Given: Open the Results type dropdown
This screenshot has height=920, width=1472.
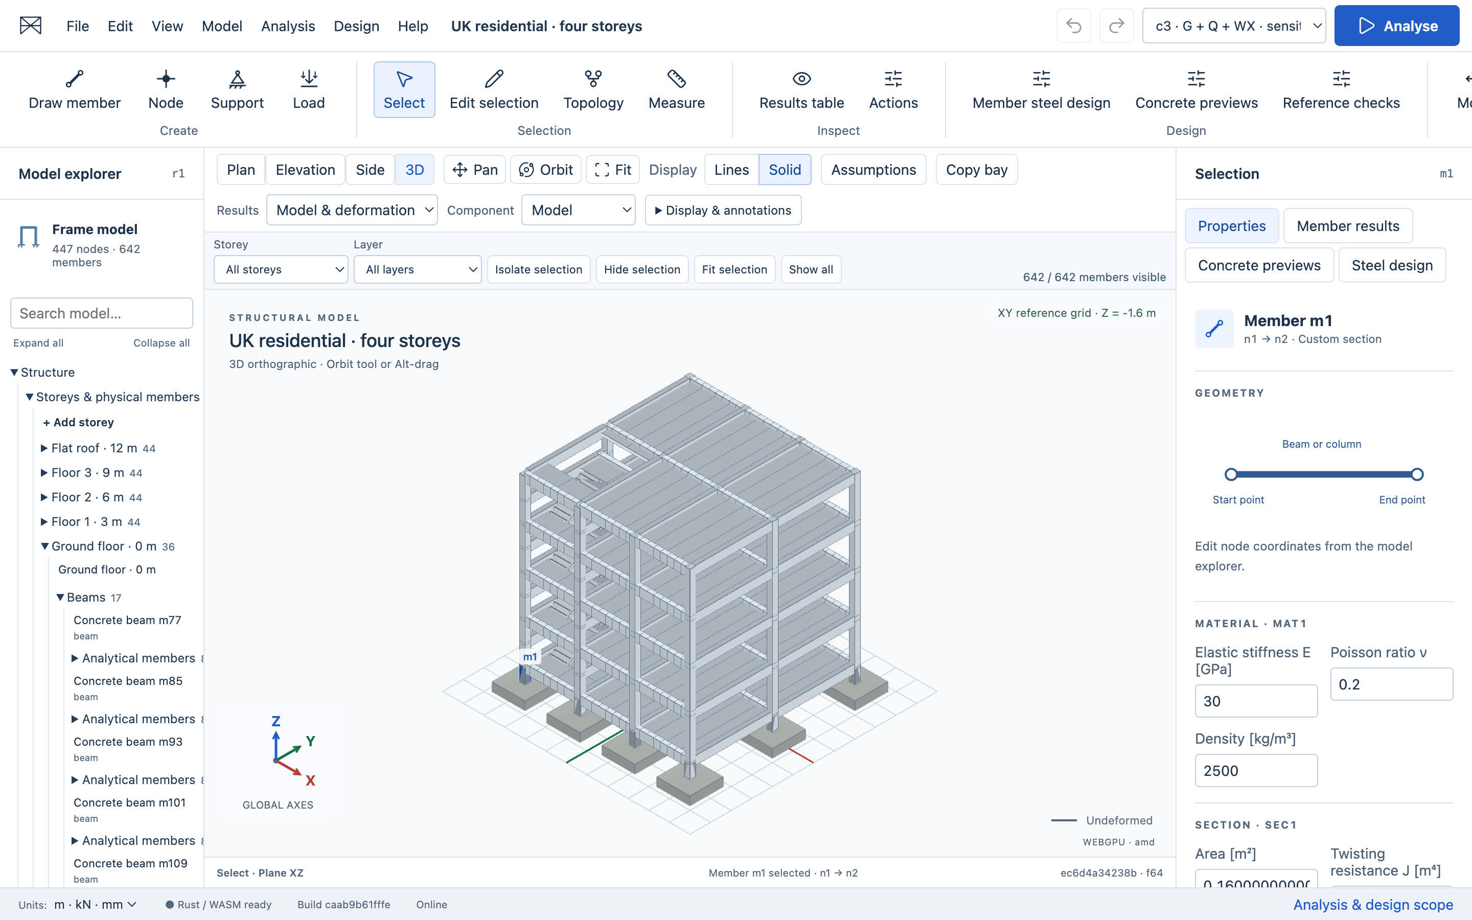Looking at the screenshot, I should click(352, 210).
